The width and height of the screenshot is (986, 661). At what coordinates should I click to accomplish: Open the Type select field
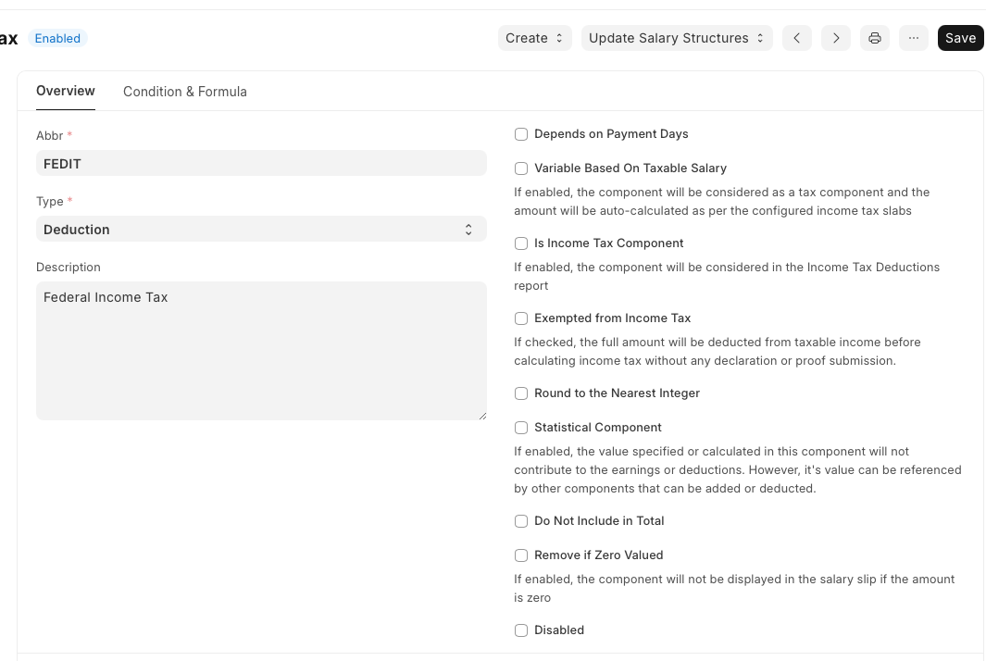click(x=261, y=230)
